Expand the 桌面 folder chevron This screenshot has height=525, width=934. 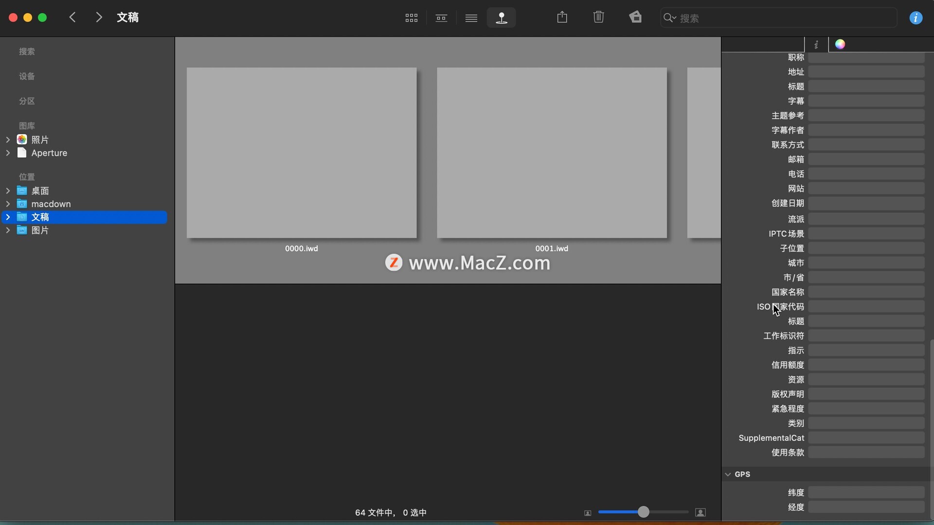(8, 191)
